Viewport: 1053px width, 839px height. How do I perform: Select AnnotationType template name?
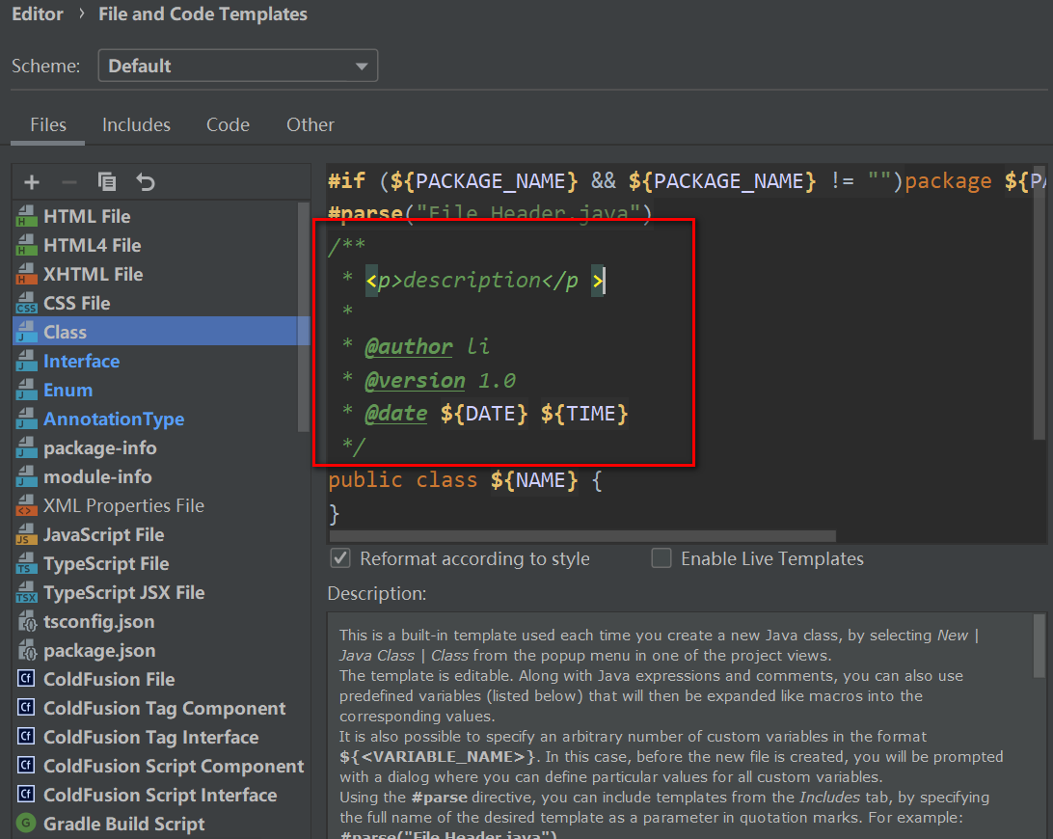coord(114,419)
